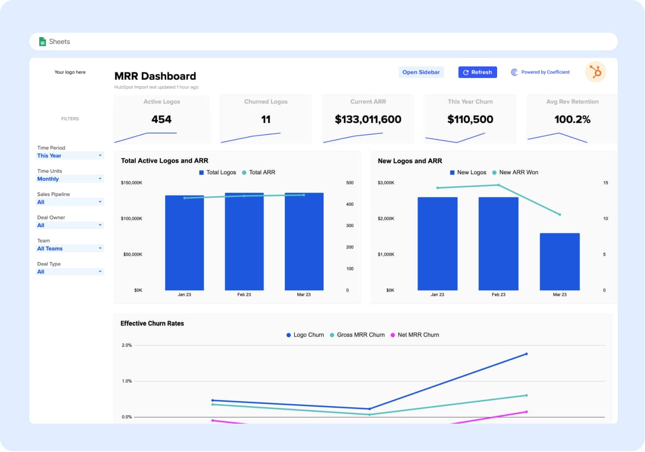Click the Refresh button
The width and height of the screenshot is (645, 452).
click(x=477, y=72)
